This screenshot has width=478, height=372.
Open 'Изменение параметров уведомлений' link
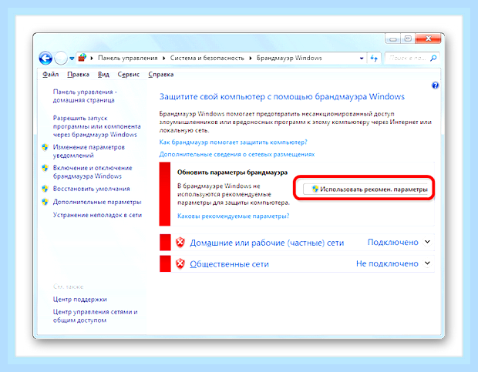click(89, 151)
